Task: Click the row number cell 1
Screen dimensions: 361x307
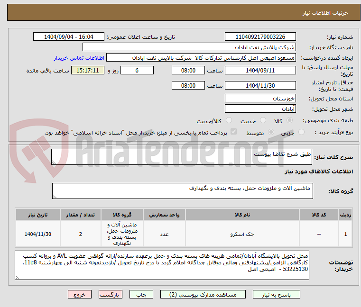Action: click(x=345, y=234)
